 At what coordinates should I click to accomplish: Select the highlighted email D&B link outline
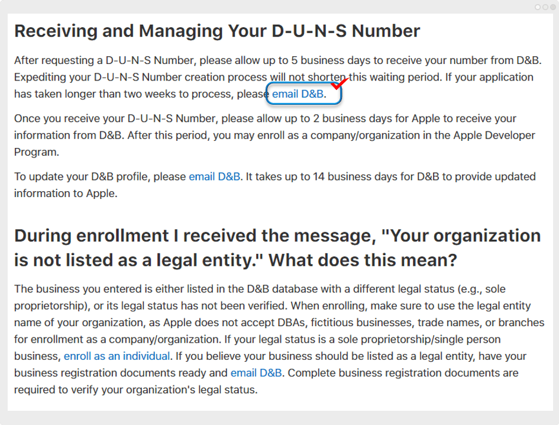click(x=303, y=93)
